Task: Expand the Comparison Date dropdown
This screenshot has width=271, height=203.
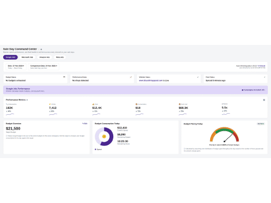Action: pos(43,67)
